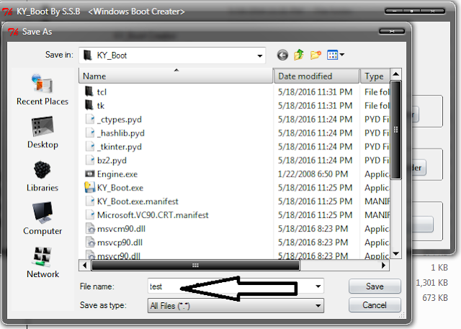The image size is (461, 329).
Task: Click the horizontal scrollbar thumb
Action: [x=195, y=266]
